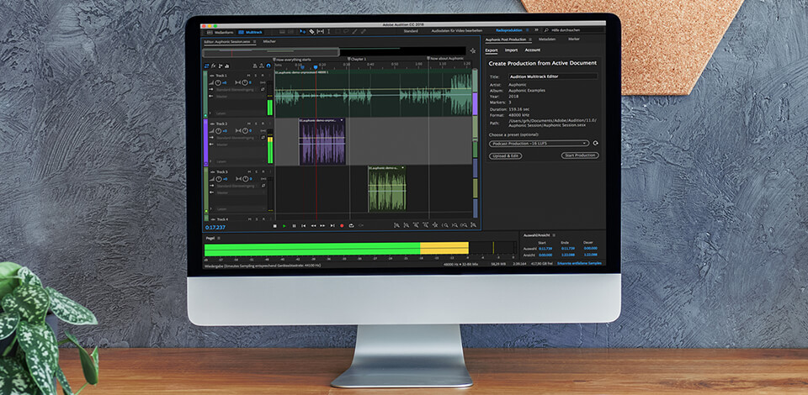Screen dimensions: 808x395
Task: Click the red Record button
Action: (x=343, y=225)
